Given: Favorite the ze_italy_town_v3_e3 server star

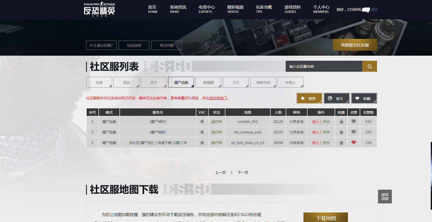Looking at the screenshot, I should 341,143.
